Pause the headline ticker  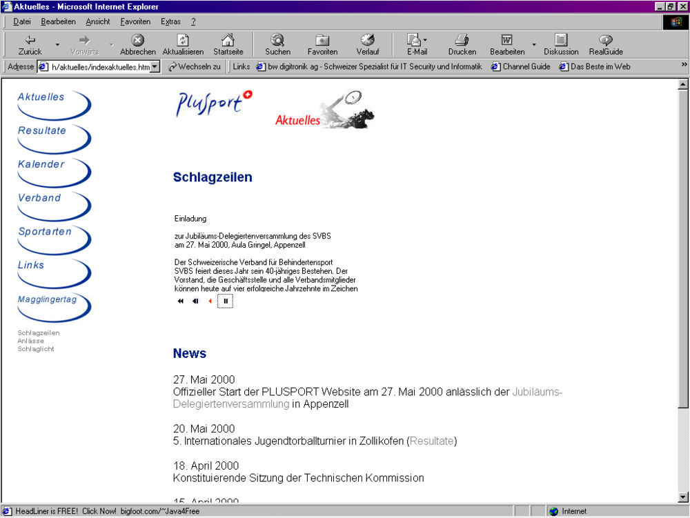[x=226, y=301]
